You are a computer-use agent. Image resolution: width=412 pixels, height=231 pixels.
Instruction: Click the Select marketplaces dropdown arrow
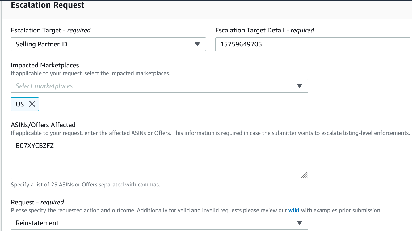tap(299, 86)
